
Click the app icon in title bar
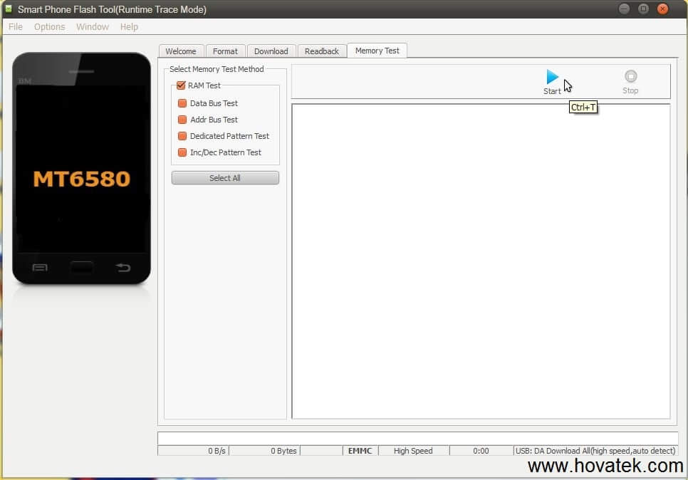click(9, 9)
